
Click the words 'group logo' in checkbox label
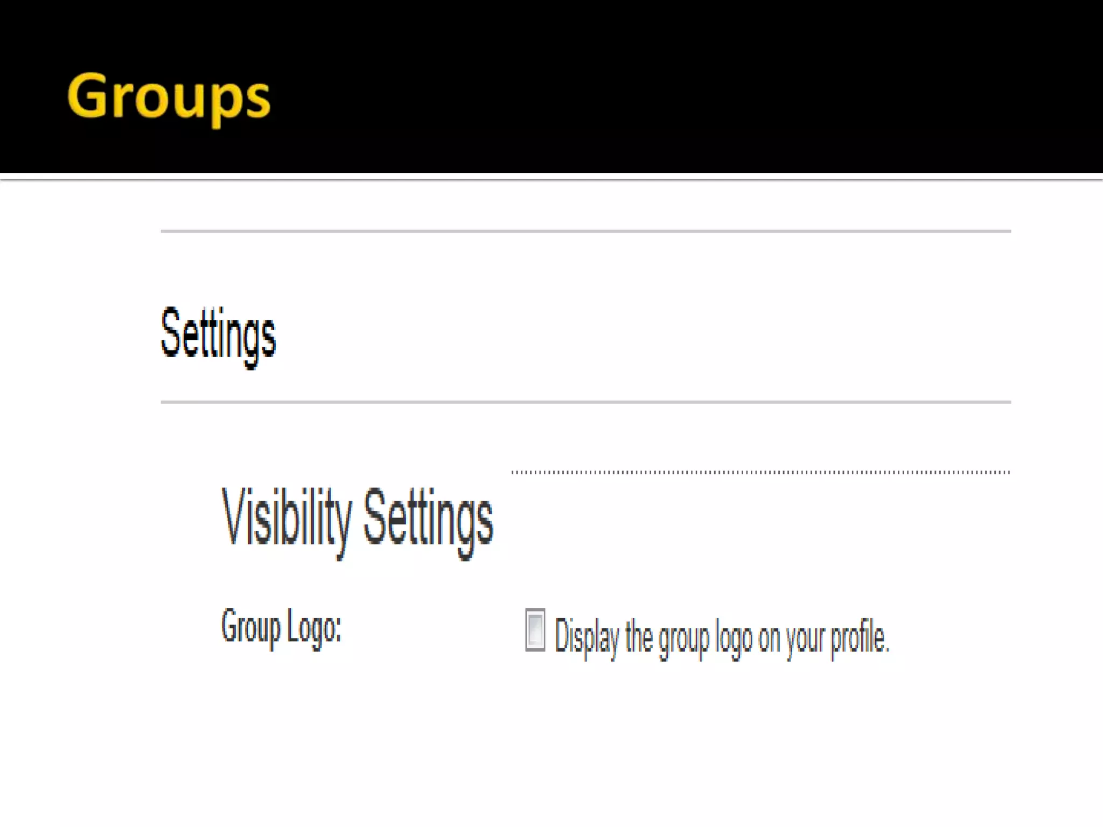point(705,639)
